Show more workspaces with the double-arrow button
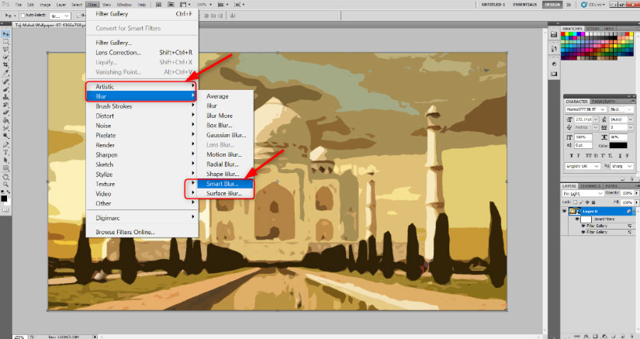The height and width of the screenshot is (339, 640). tap(568, 5)
